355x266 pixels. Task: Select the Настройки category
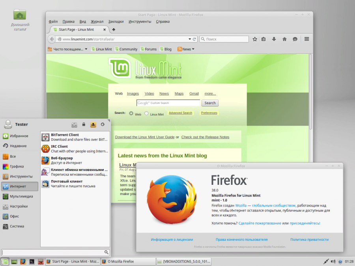pos(20,206)
